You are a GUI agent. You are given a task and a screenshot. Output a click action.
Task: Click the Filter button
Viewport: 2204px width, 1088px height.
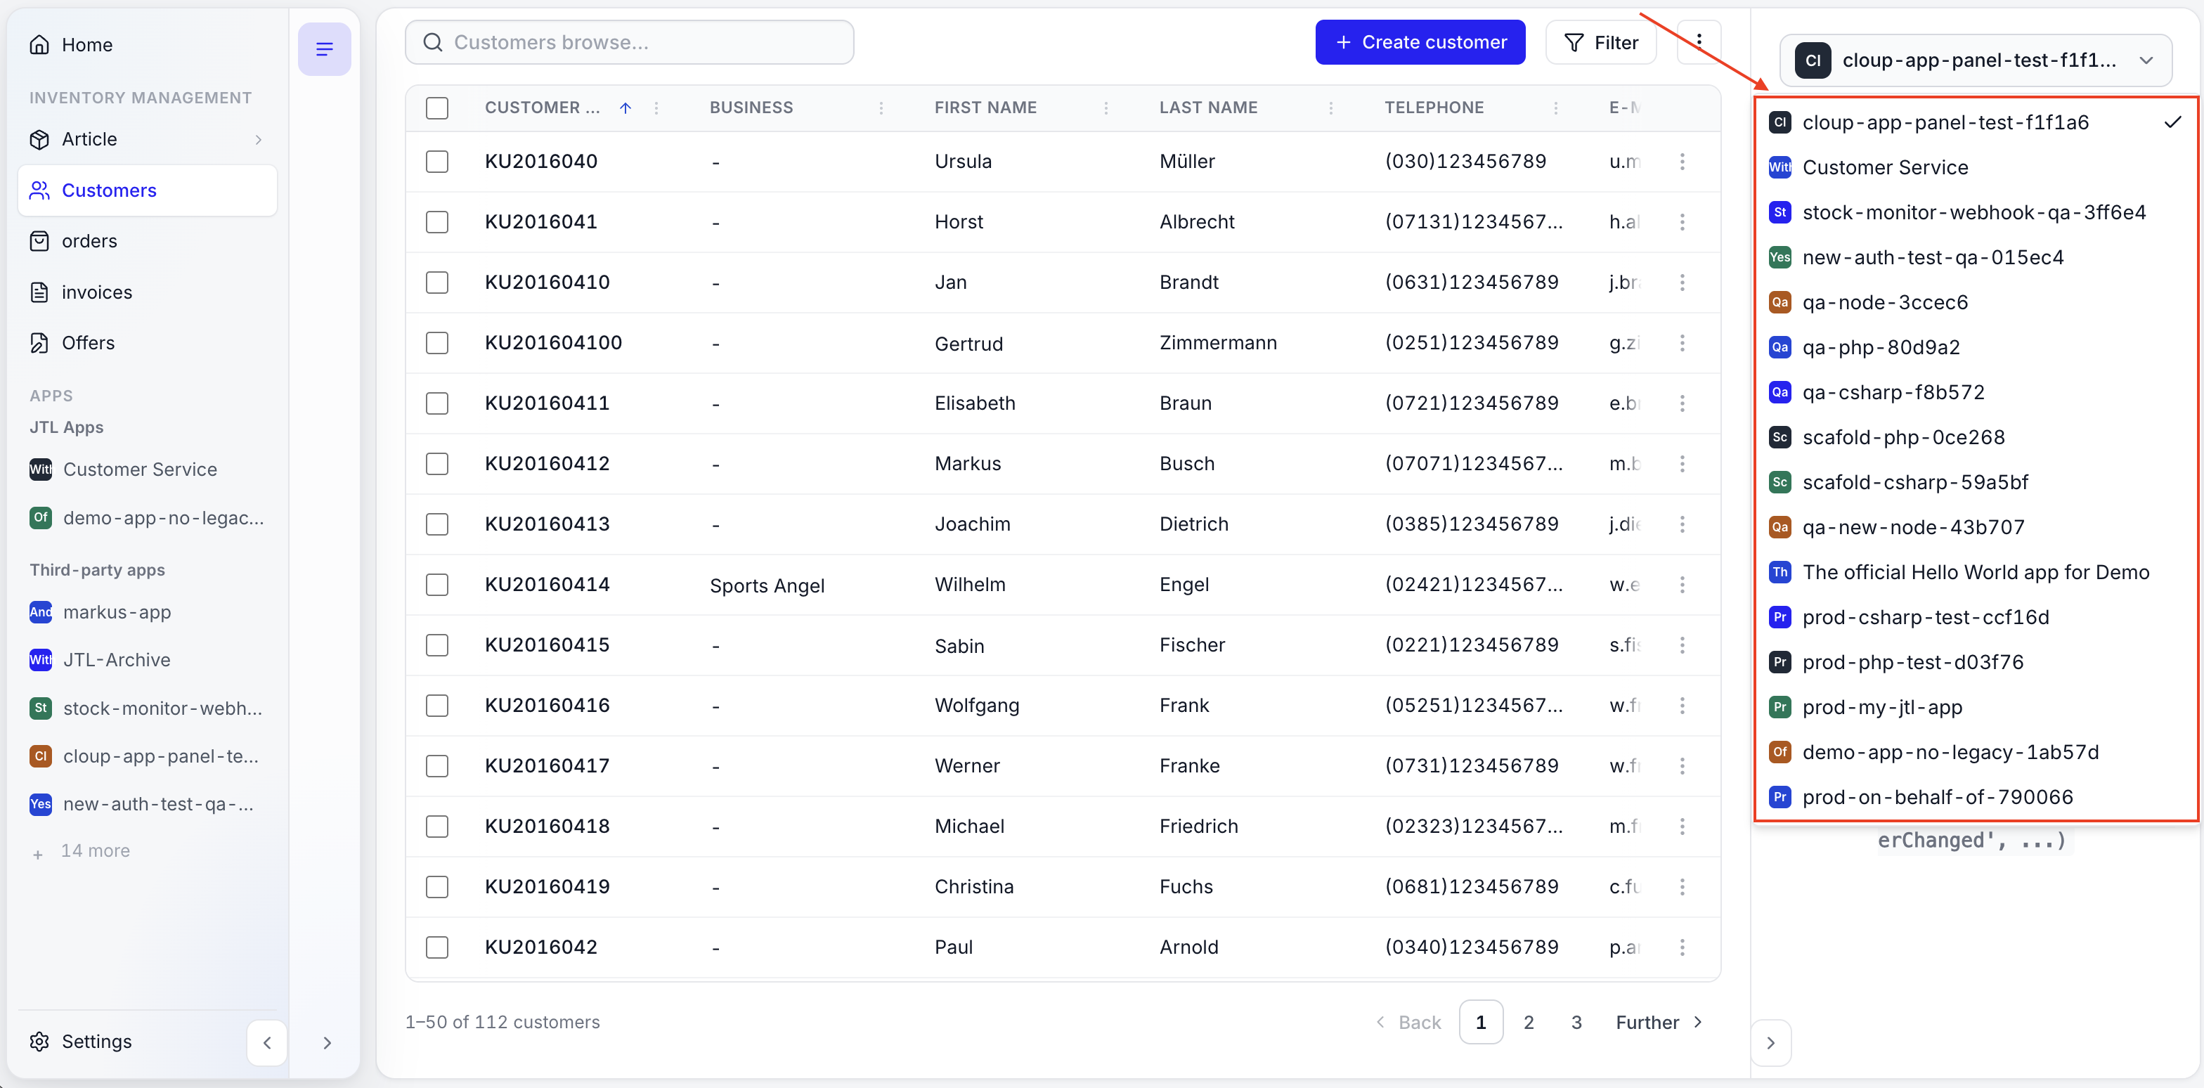click(1601, 42)
